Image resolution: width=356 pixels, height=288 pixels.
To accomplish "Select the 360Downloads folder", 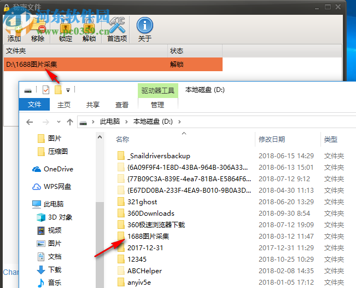I will pos(146,213).
